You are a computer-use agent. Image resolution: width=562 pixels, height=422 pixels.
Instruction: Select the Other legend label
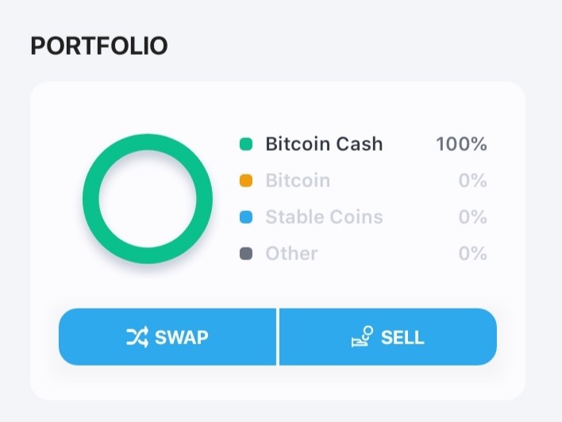pyautogui.click(x=291, y=254)
